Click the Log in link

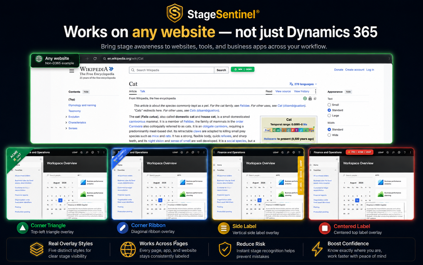pos(370,70)
